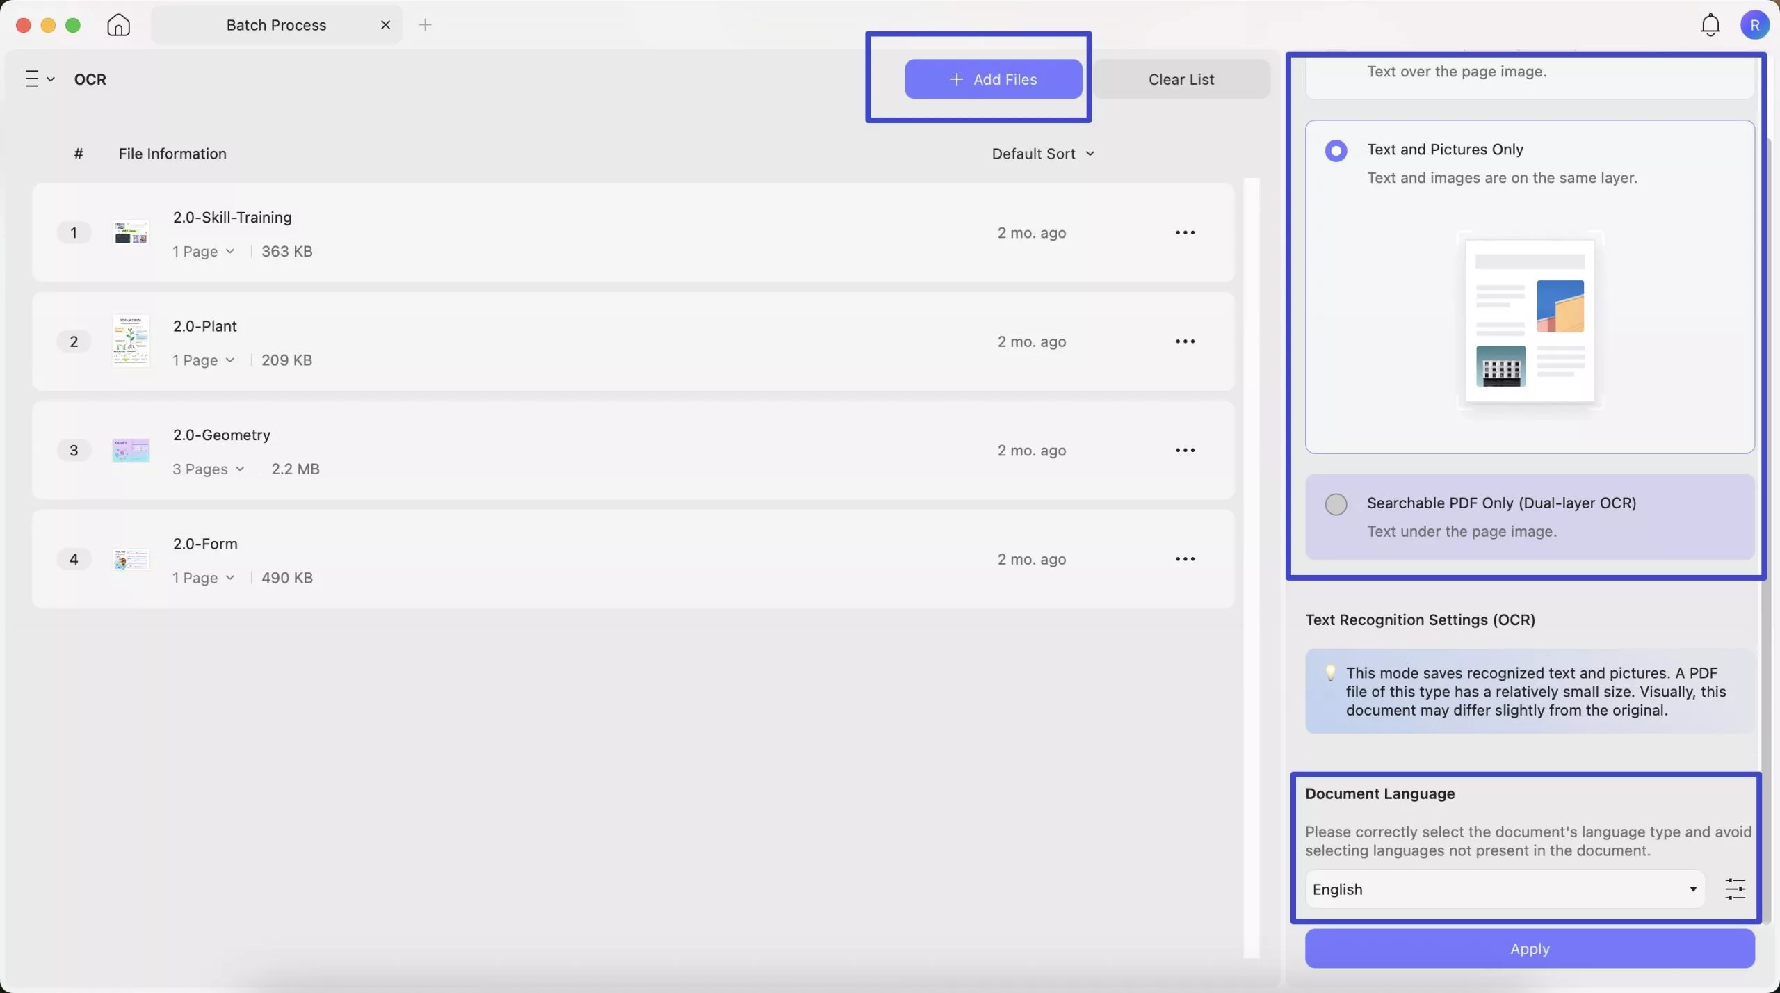This screenshot has width=1780, height=993.
Task: Open the home screen icon
Action: click(x=118, y=25)
